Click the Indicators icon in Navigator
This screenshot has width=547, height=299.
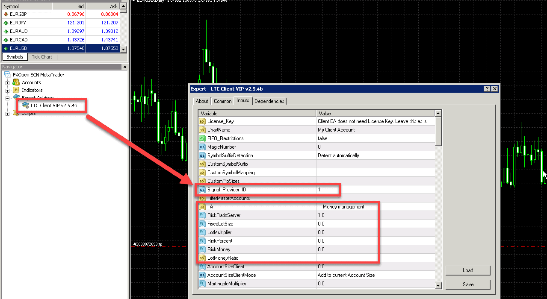tap(16, 90)
